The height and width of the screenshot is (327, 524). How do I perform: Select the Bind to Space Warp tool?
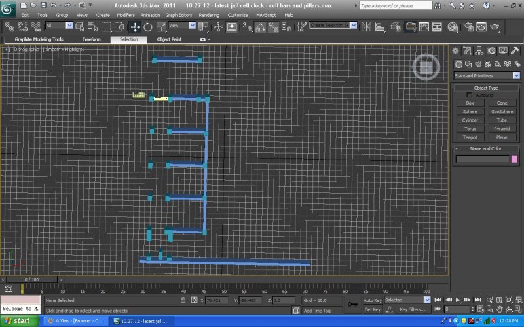point(36,27)
